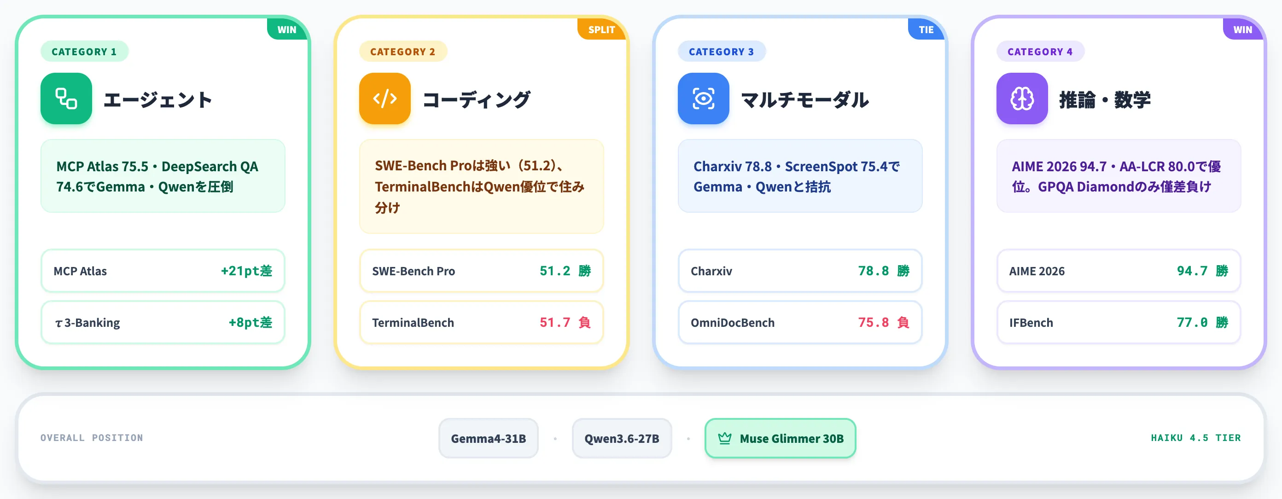
Task: Click the TerminalBench 51.7 row
Action: tap(481, 322)
